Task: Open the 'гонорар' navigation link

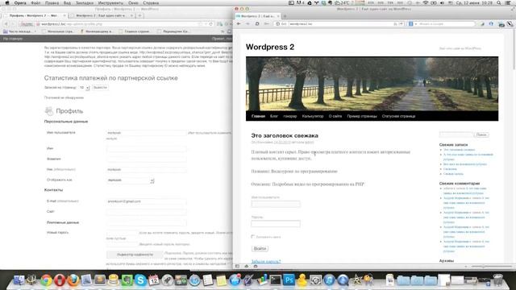Action: point(290,116)
